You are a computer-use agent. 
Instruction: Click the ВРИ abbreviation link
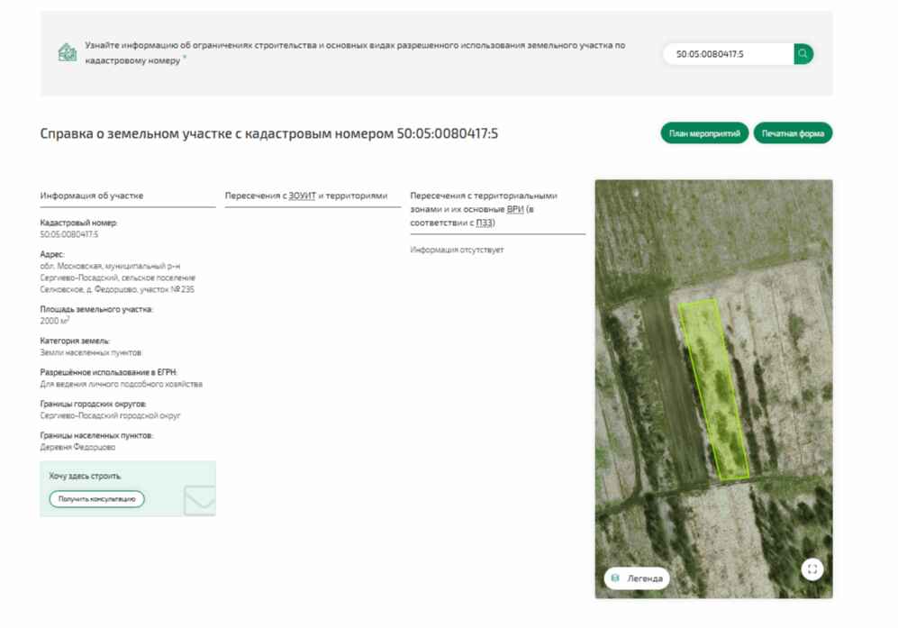click(x=515, y=209)
